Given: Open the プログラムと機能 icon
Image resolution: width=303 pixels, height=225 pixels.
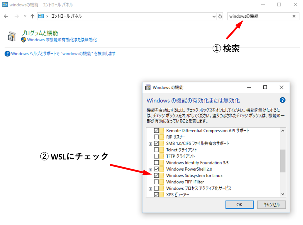Looking at the screenshot, I should point(11,36).
